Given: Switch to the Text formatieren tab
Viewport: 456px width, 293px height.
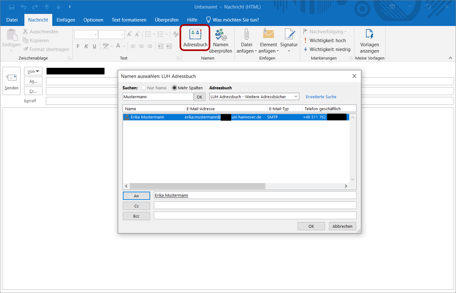Looking at the screenshot, I should coord(129,20).
